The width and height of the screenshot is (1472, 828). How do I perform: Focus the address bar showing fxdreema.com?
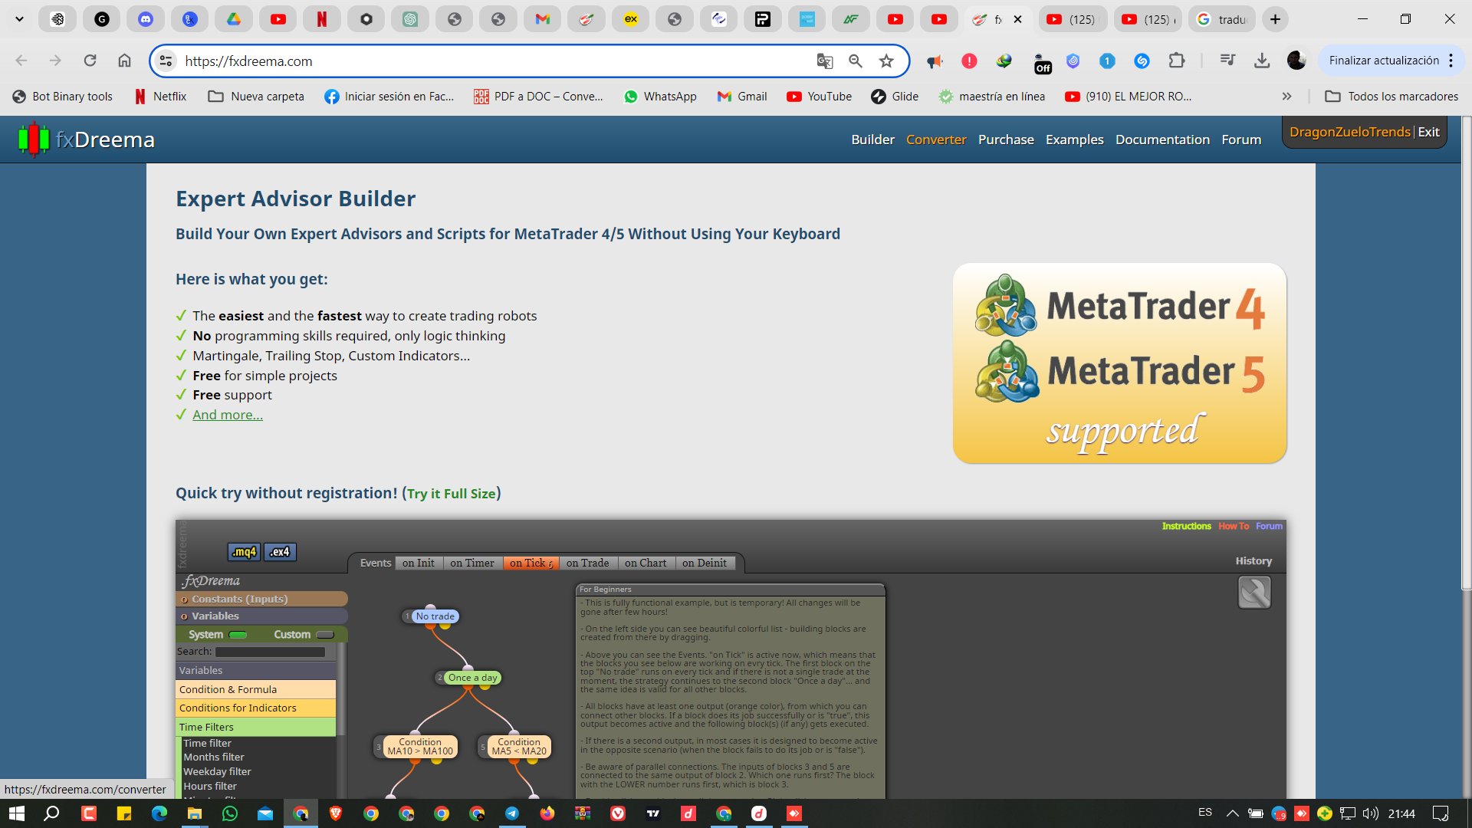pyautogui.click(x=491, y=61)
